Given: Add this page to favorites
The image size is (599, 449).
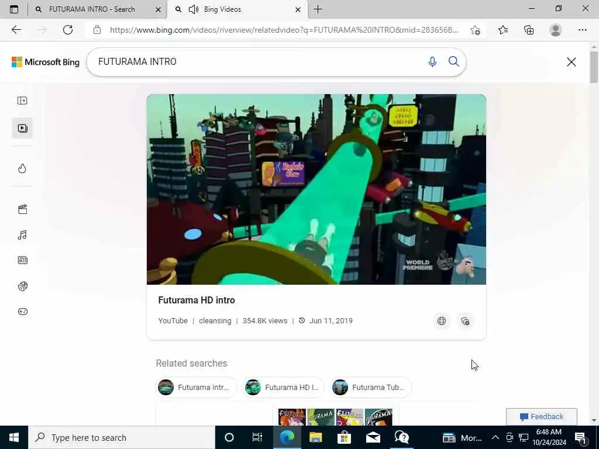Looking at the screenshot, I should 475,30.
